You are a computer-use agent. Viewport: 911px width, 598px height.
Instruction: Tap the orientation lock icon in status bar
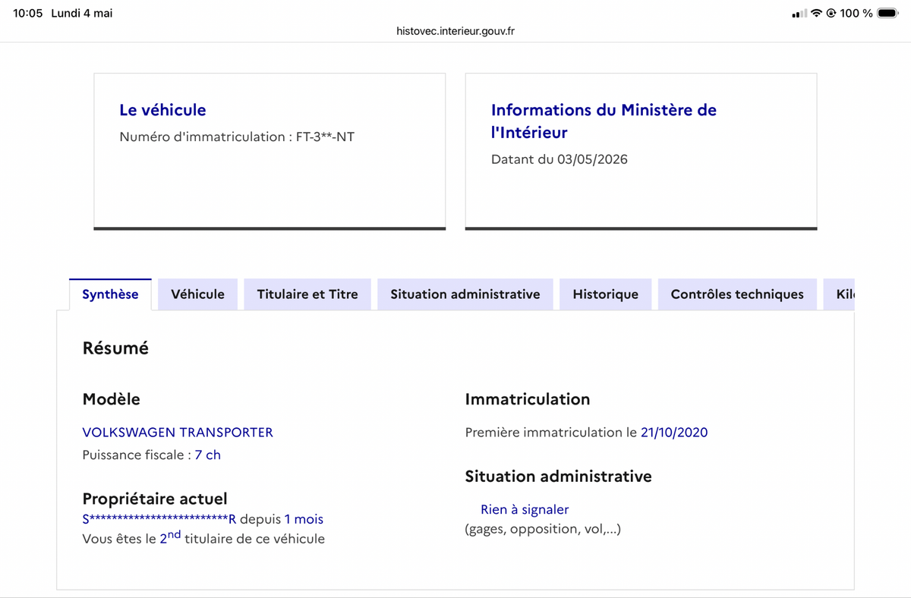click(831, 13)
